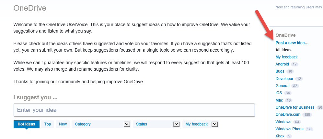Switch to the Top ideas tab

(48, 124)
